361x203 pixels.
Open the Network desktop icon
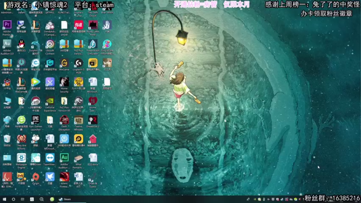(x=7, y=120)
